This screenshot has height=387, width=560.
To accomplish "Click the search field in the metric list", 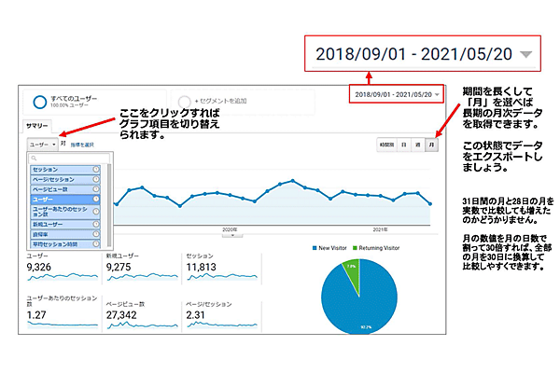I will coord(67,159).
